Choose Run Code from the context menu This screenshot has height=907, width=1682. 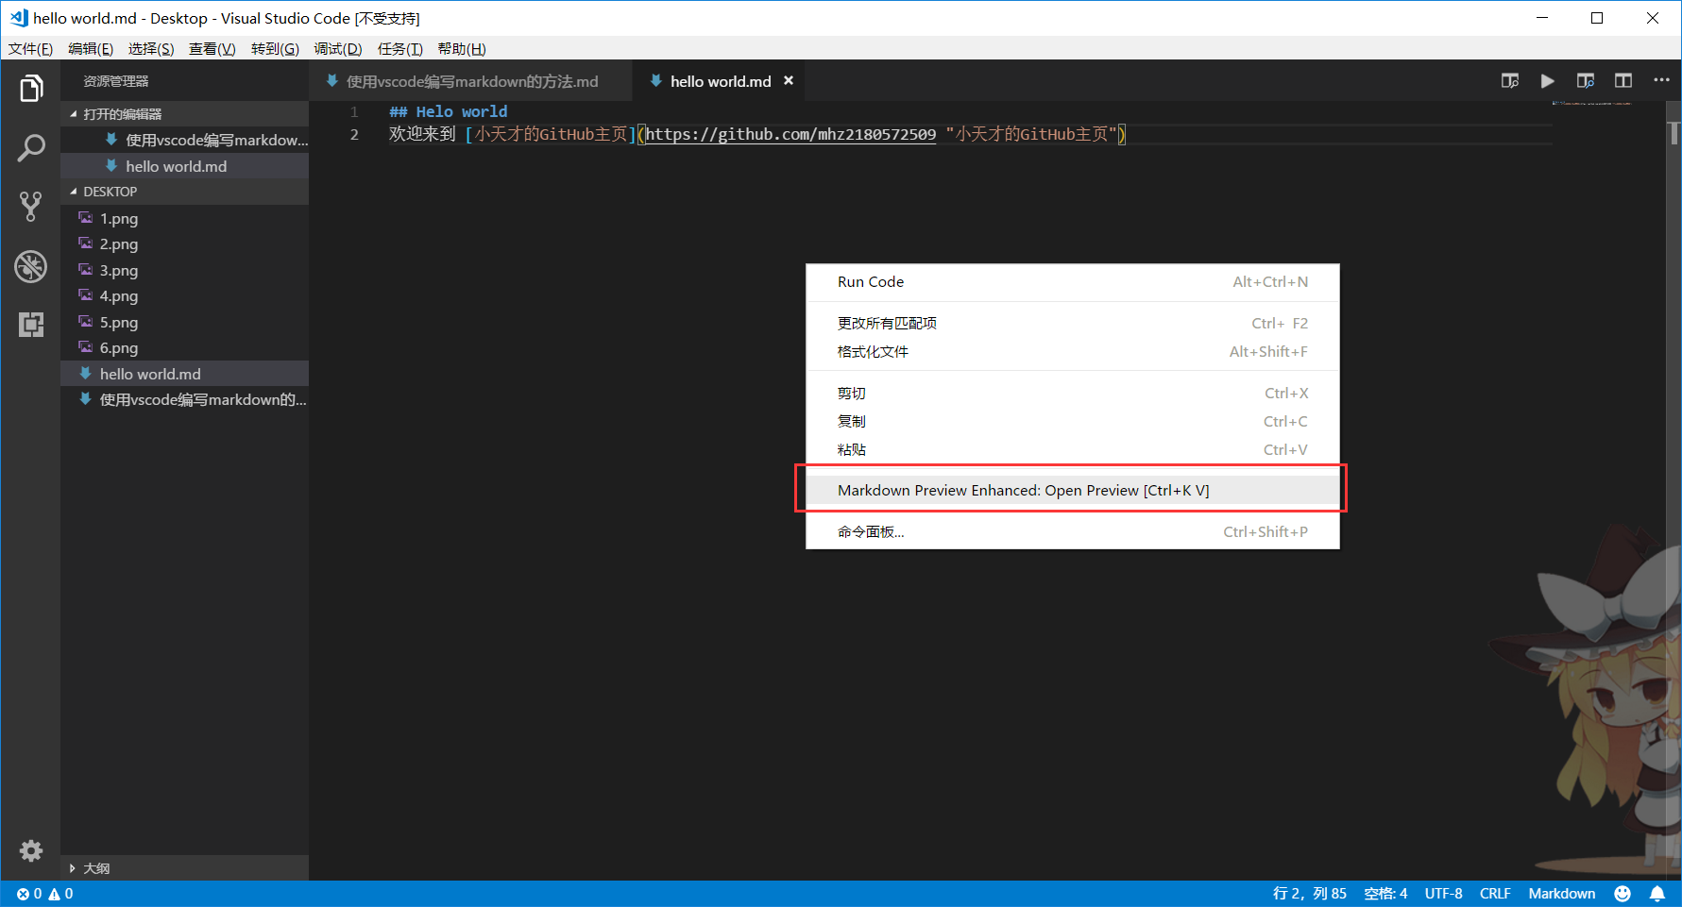pos(871,281)
